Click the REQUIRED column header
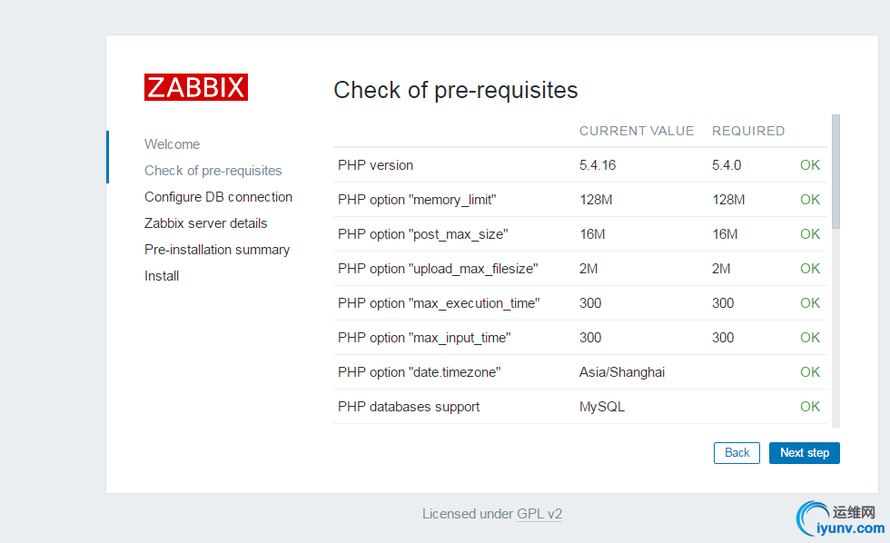The image size is (890, 543). (x=748, y=131)
